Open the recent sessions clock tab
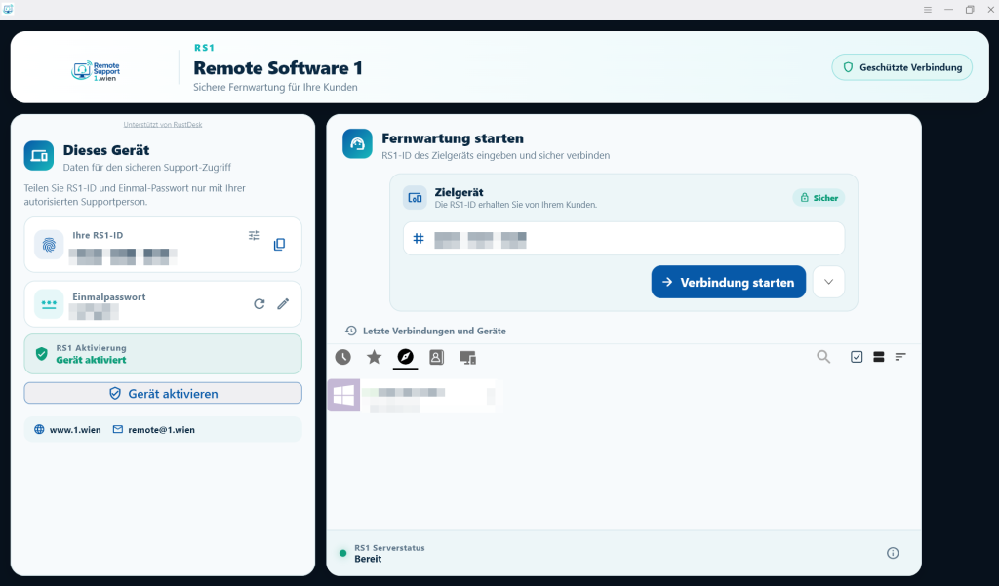 342,357
